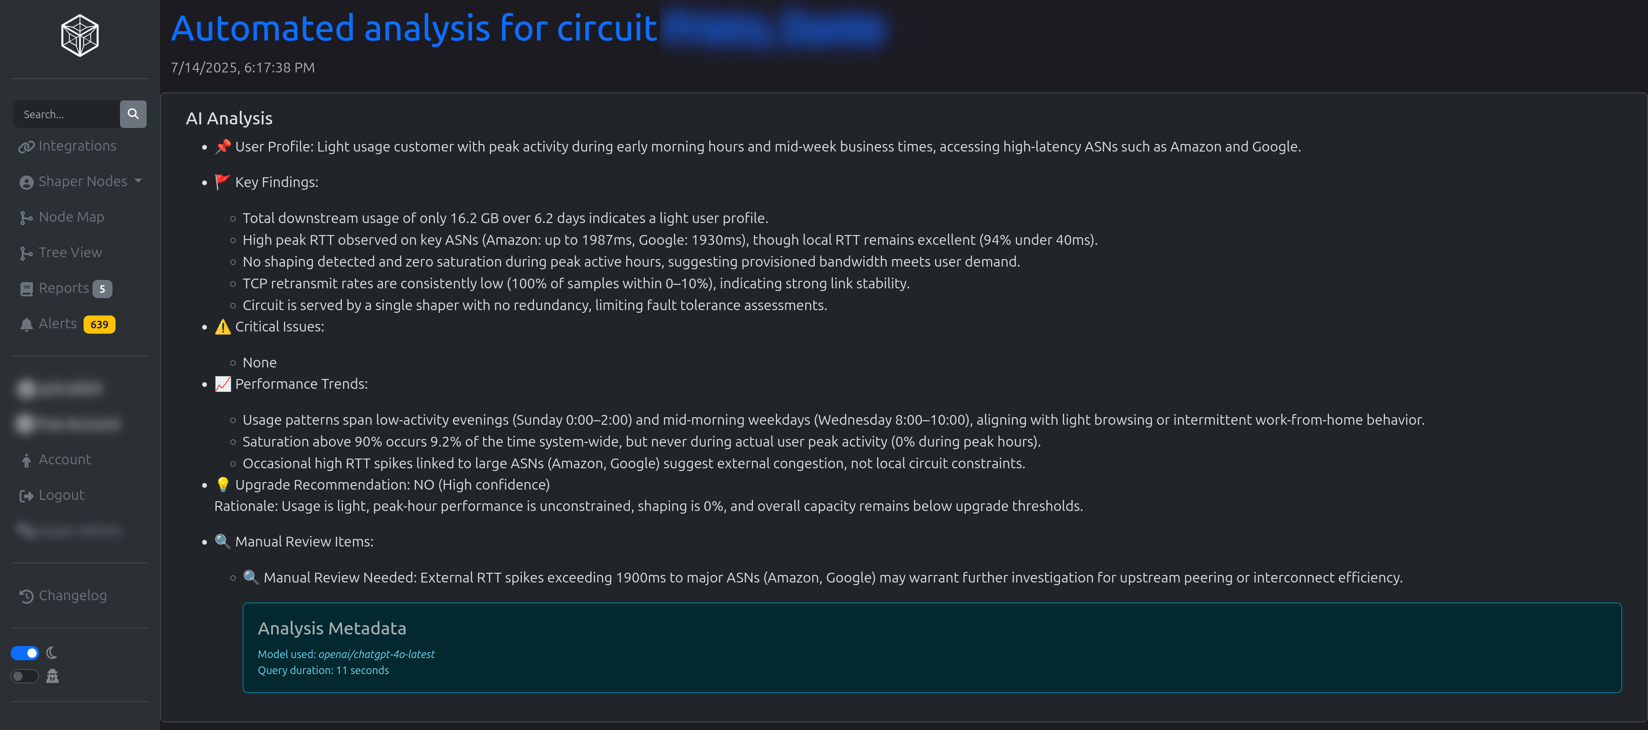Click the Changelog history icon
This screenshot has width=1648, height=730.
coord(26,596)
